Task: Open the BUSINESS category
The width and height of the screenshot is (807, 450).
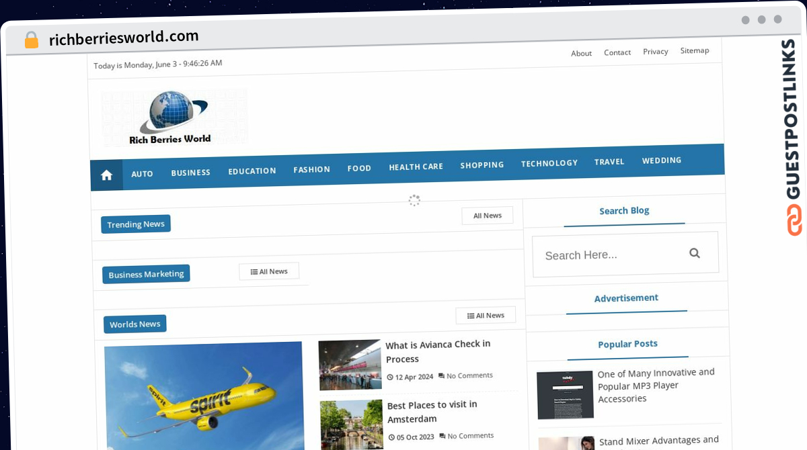Action: (x=191, y=173)
